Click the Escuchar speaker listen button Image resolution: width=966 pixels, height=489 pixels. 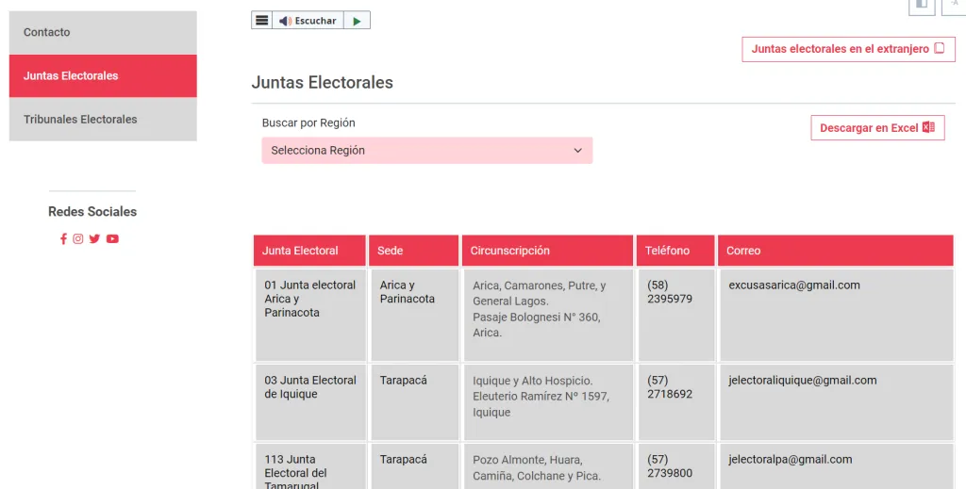308,21
